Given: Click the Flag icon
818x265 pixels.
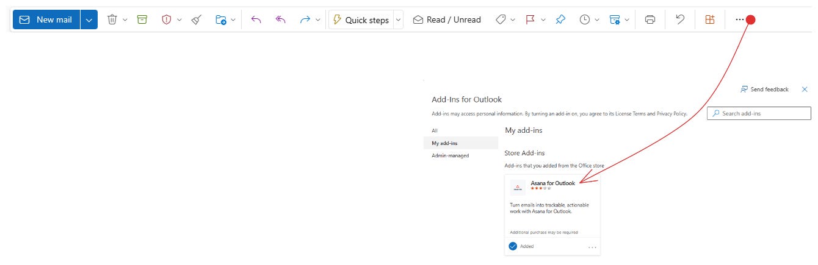Looking at the screenshot, I should click(530, 19).
